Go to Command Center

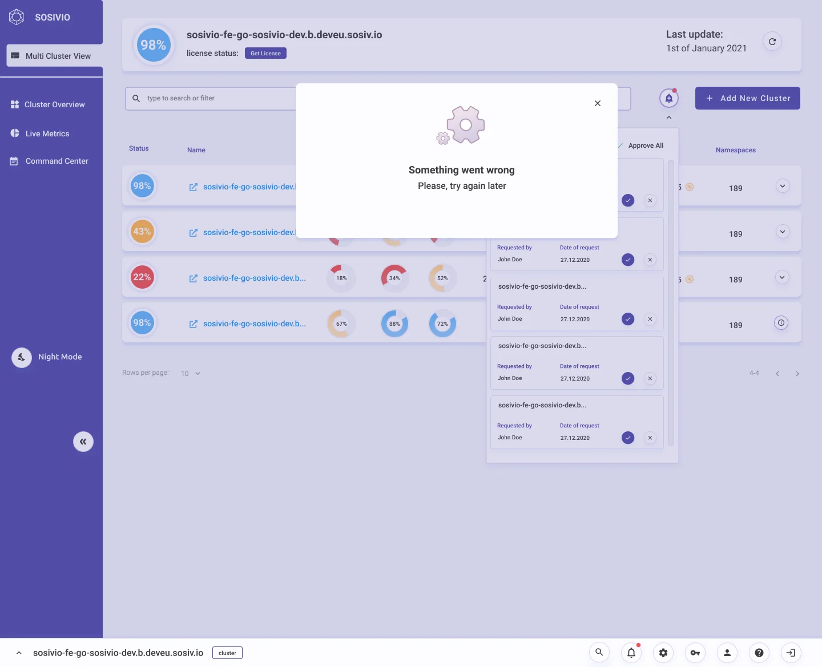click(x=49, y=161)
